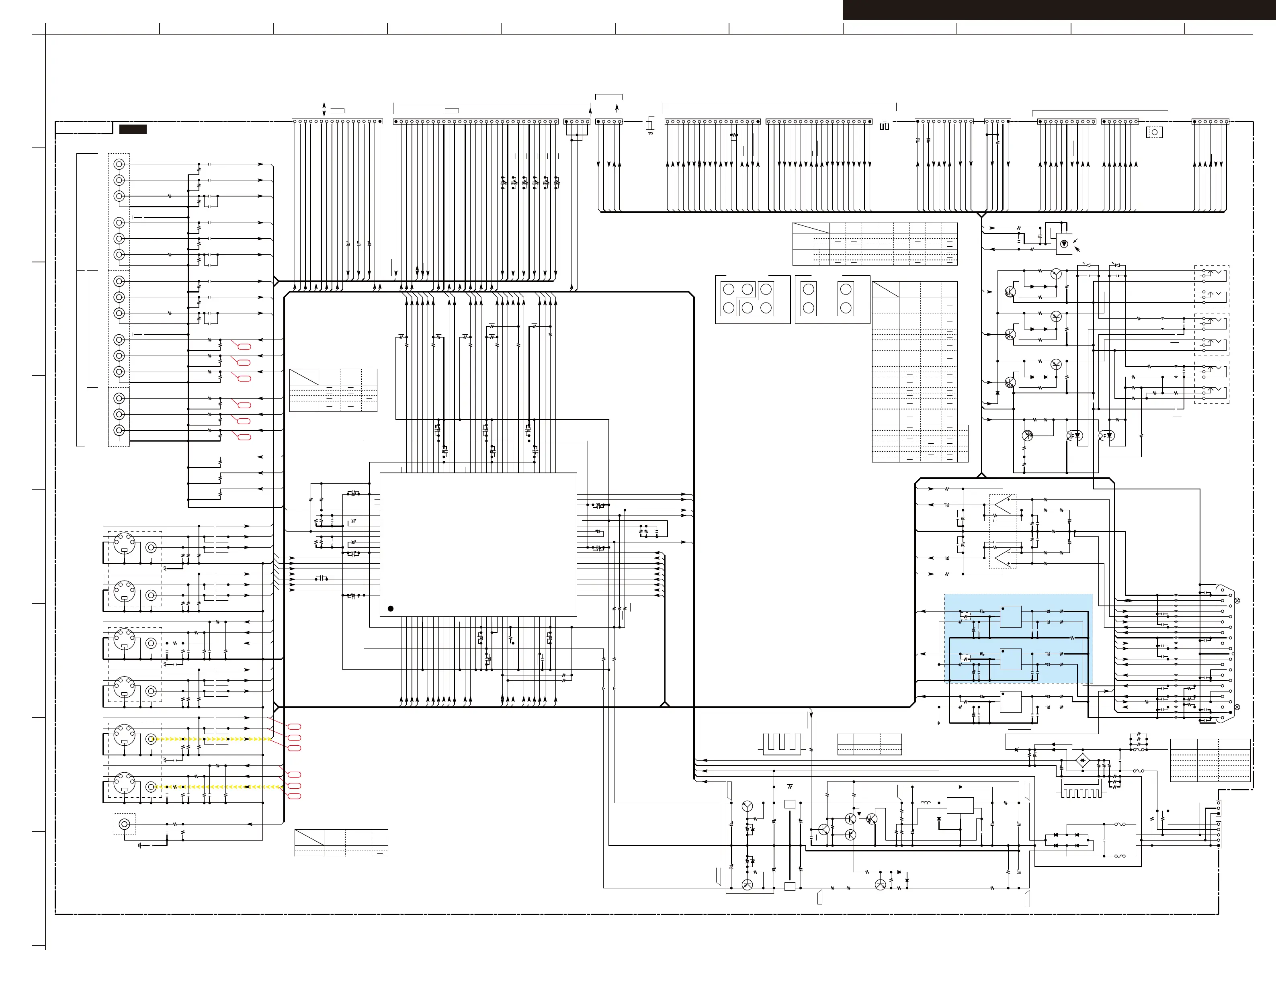Click the black label box at the board's top-left

pos(133,129)
